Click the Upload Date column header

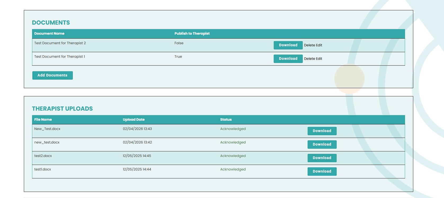pos(134,120)
